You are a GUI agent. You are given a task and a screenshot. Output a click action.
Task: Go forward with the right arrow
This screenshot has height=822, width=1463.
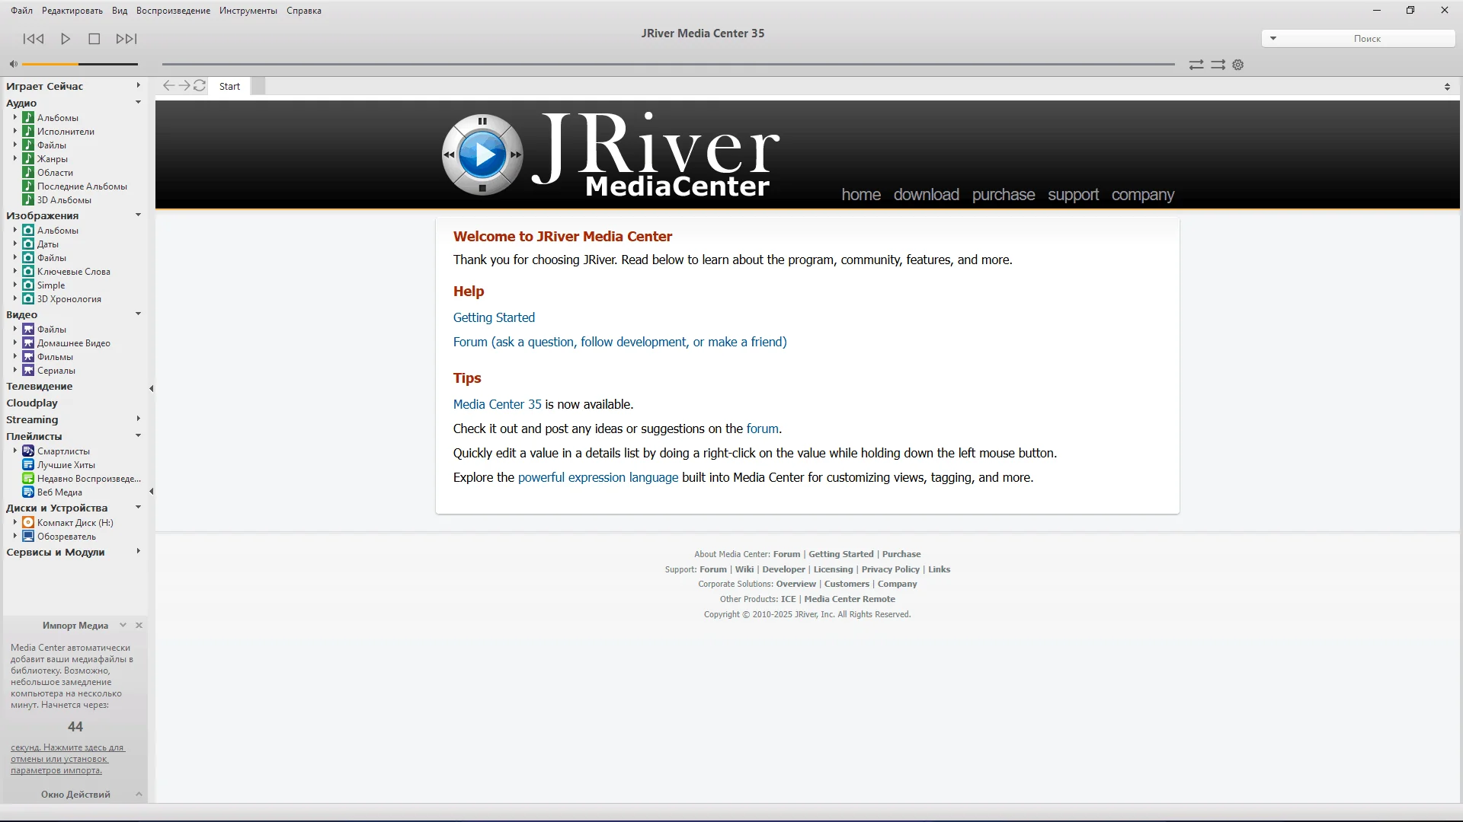[x=184, y=86]
